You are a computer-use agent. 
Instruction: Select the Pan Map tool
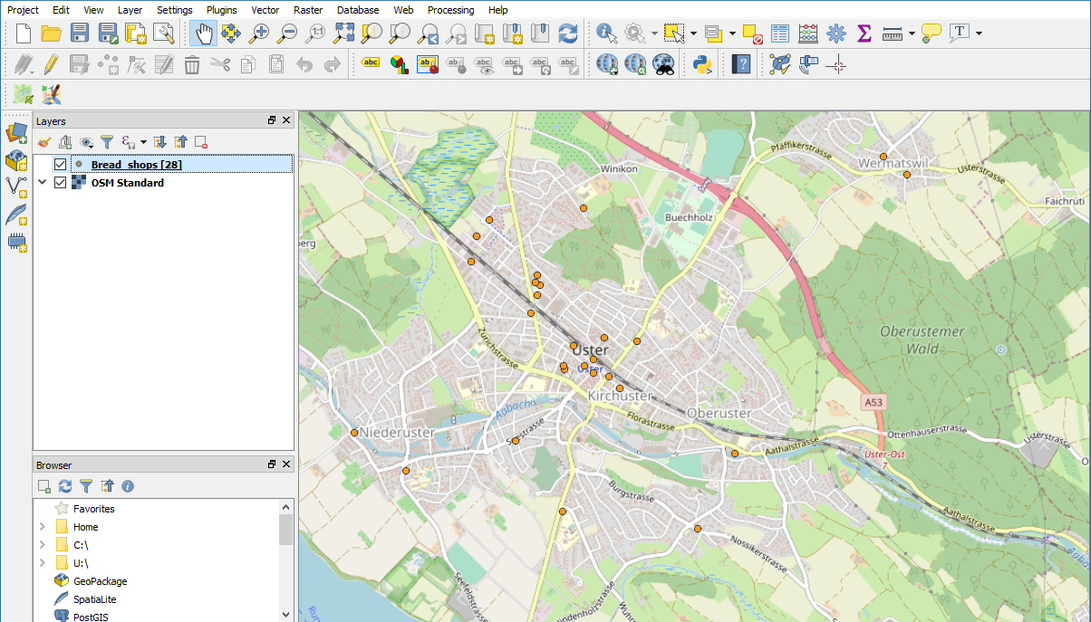pos(203,33)
